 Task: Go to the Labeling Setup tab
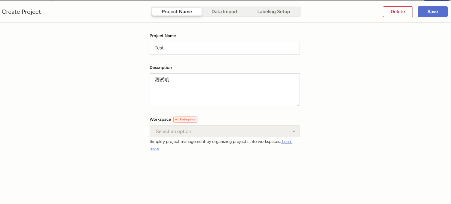(273, 12)
